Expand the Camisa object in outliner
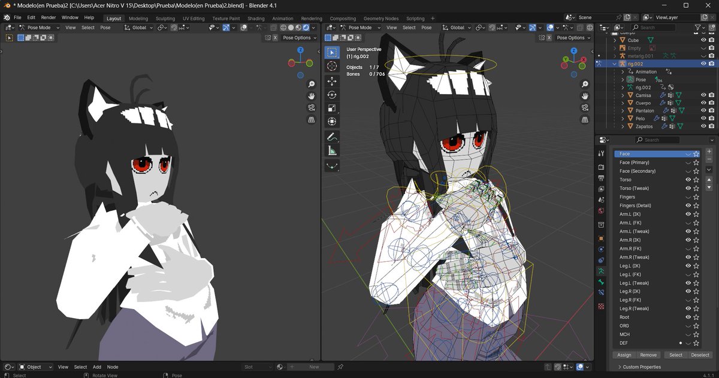The width and height of the screenshot is (719, 378). [x=623, y=95]
